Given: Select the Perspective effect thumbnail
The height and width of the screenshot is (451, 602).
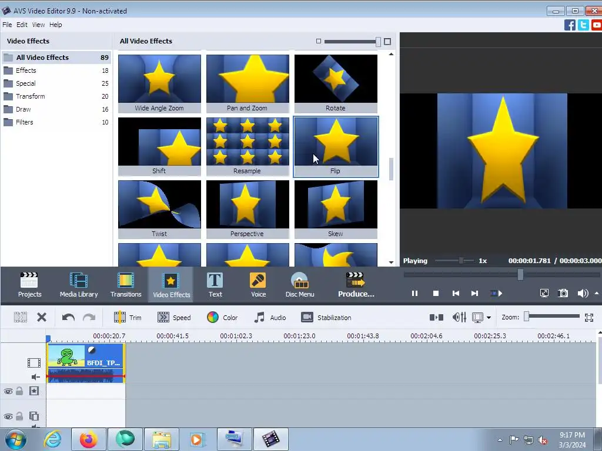Looking at the screenshot, I should pyautogui.click(x=248, y=209).
